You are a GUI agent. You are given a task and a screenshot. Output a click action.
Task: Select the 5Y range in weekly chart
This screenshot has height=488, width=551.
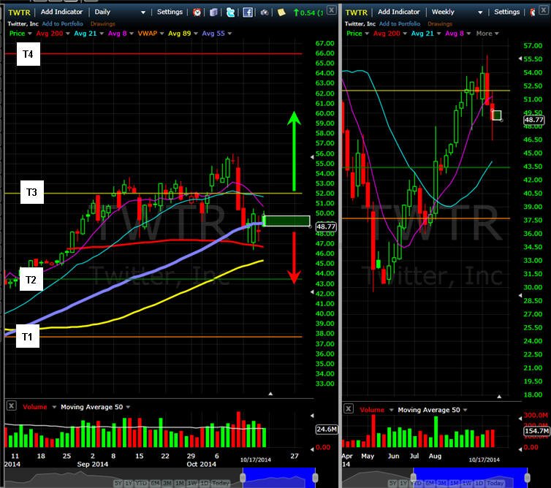tap(393, 484)
